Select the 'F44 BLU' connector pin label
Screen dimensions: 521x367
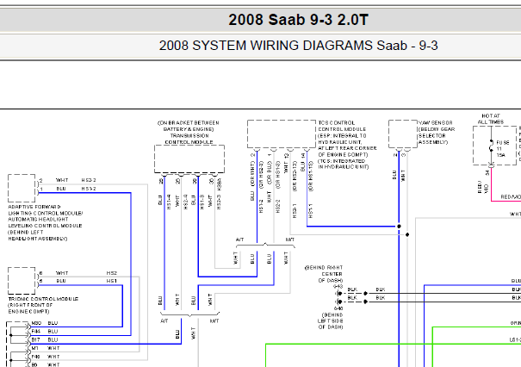click(45, 332)
